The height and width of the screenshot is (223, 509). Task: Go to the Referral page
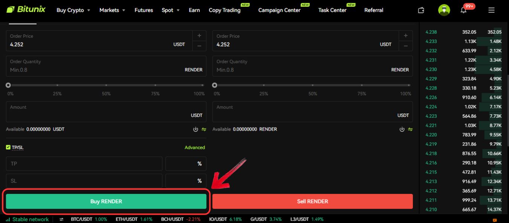click(x=374, y=10)
